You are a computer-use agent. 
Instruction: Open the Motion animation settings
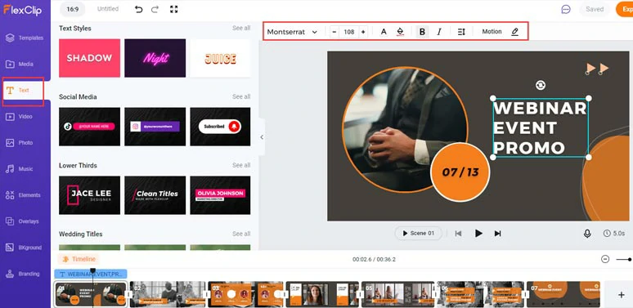coord(492,31)
